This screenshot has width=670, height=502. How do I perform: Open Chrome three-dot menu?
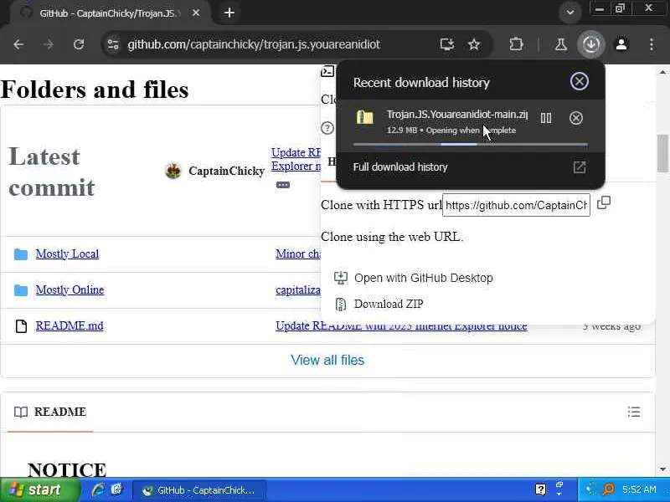[652, 44]
